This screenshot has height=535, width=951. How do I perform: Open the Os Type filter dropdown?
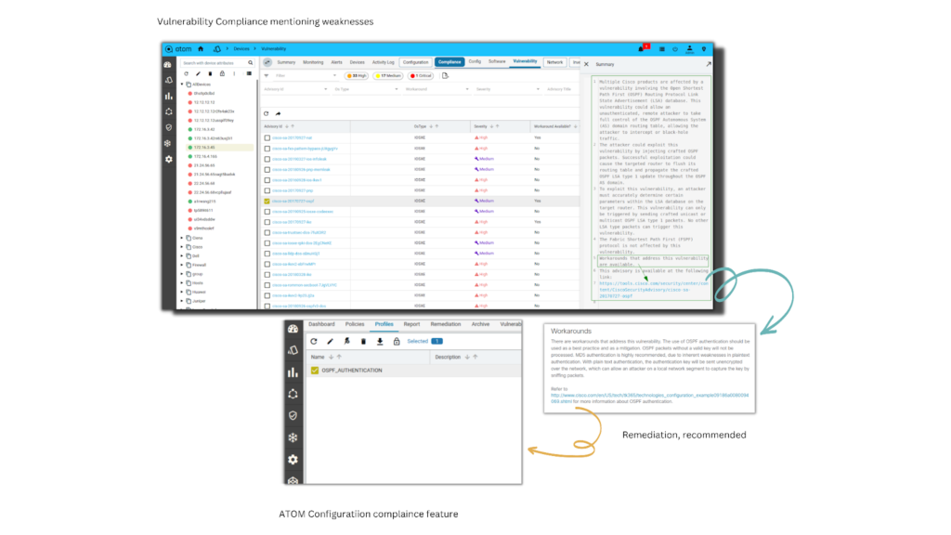366,89
